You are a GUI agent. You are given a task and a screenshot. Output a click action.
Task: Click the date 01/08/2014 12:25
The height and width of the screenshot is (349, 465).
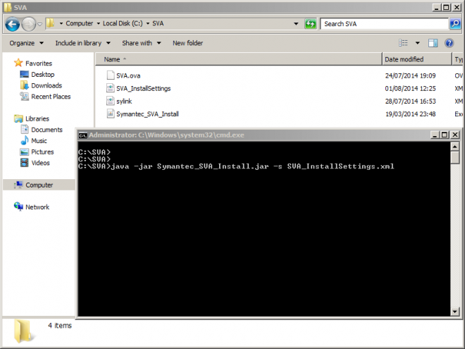pos(411,88)
